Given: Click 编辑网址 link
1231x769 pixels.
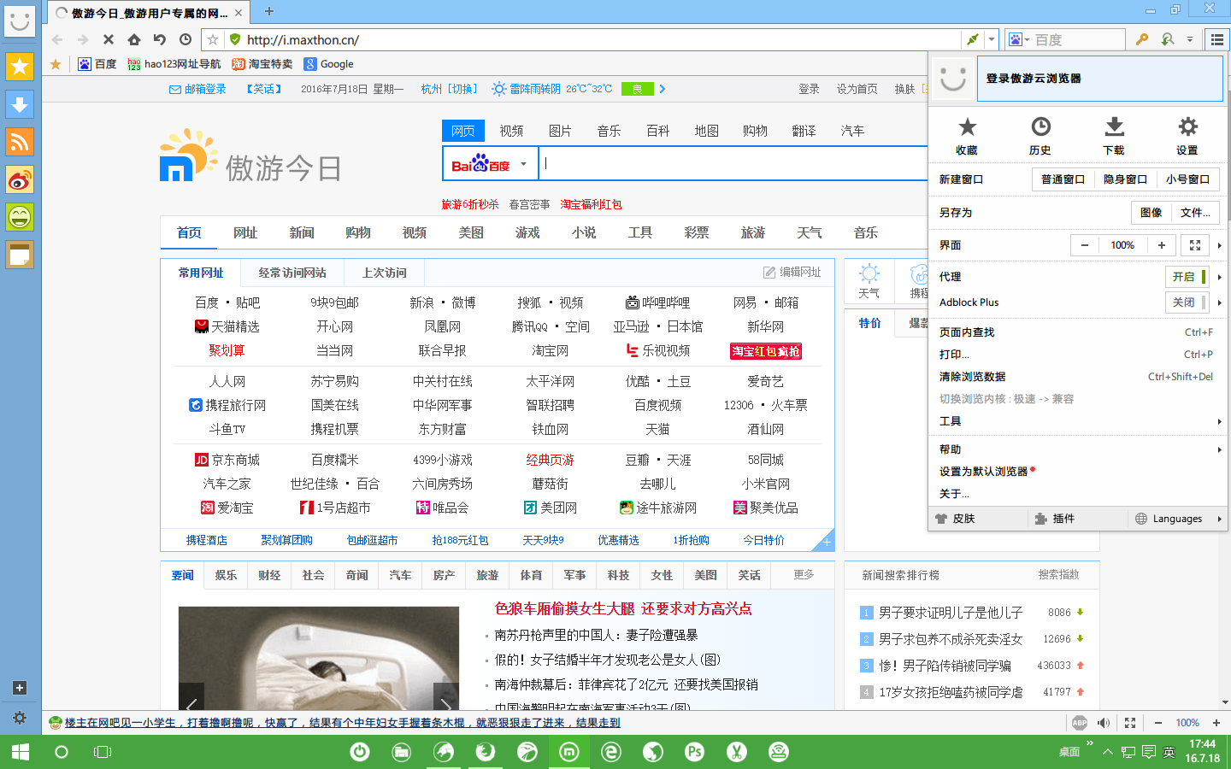Looking at the screenshot, I should [x=792, y=273].
